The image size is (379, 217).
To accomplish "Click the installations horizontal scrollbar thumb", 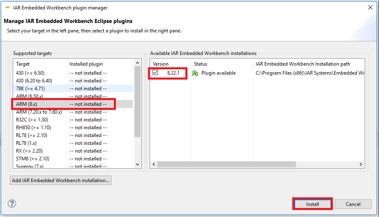I will [x=226, y=164].
